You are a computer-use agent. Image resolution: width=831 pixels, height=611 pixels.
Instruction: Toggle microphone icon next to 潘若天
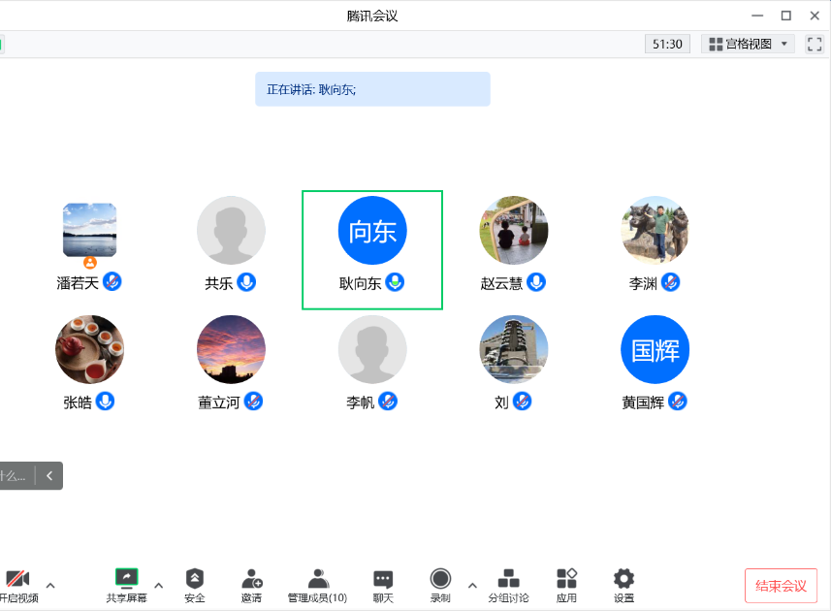pos(112,282)
